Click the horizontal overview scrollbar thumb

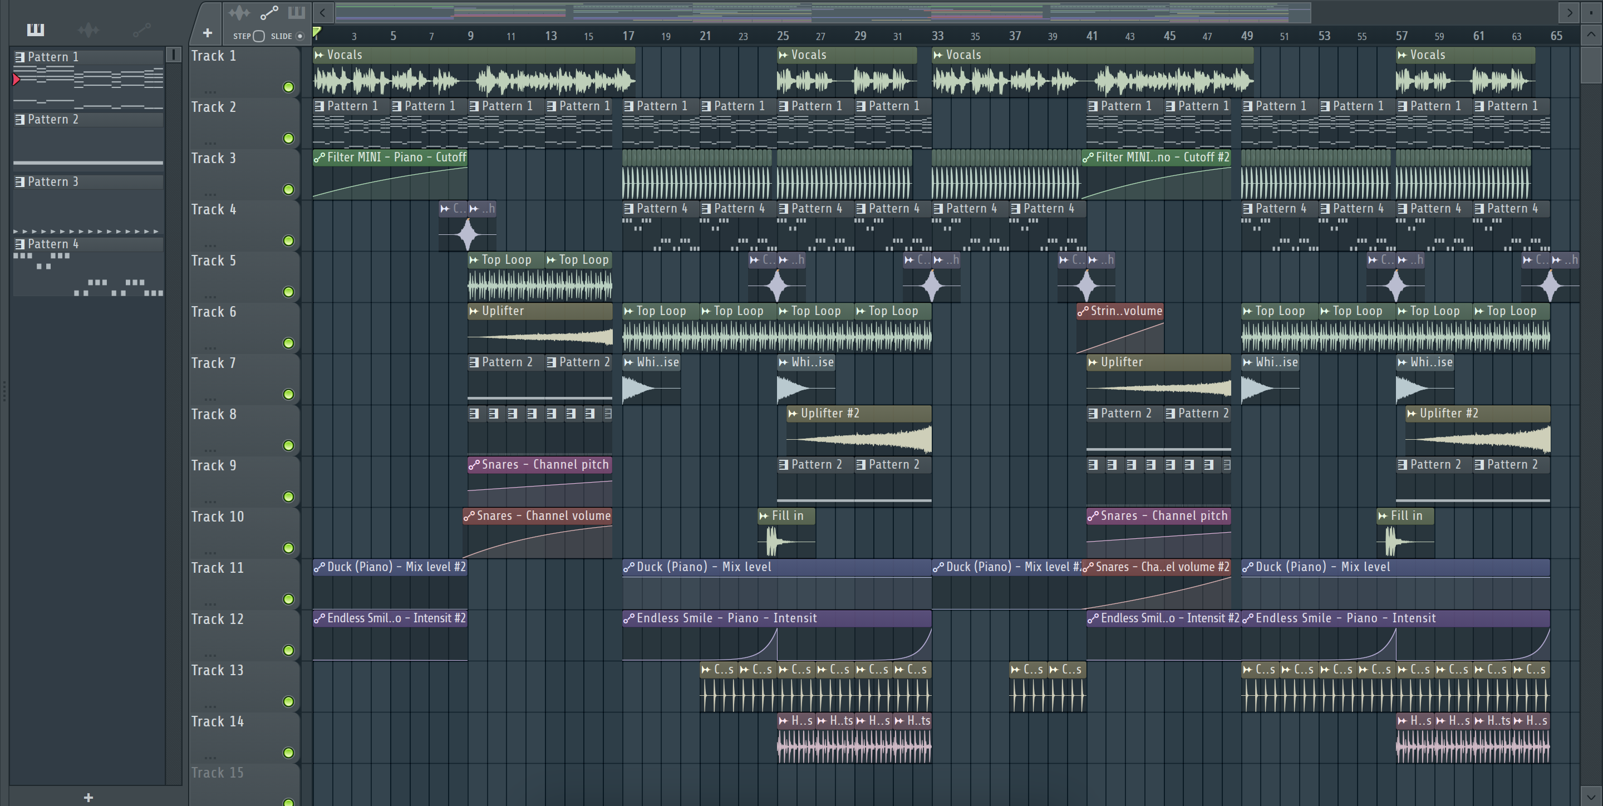(x=823, y=12)
